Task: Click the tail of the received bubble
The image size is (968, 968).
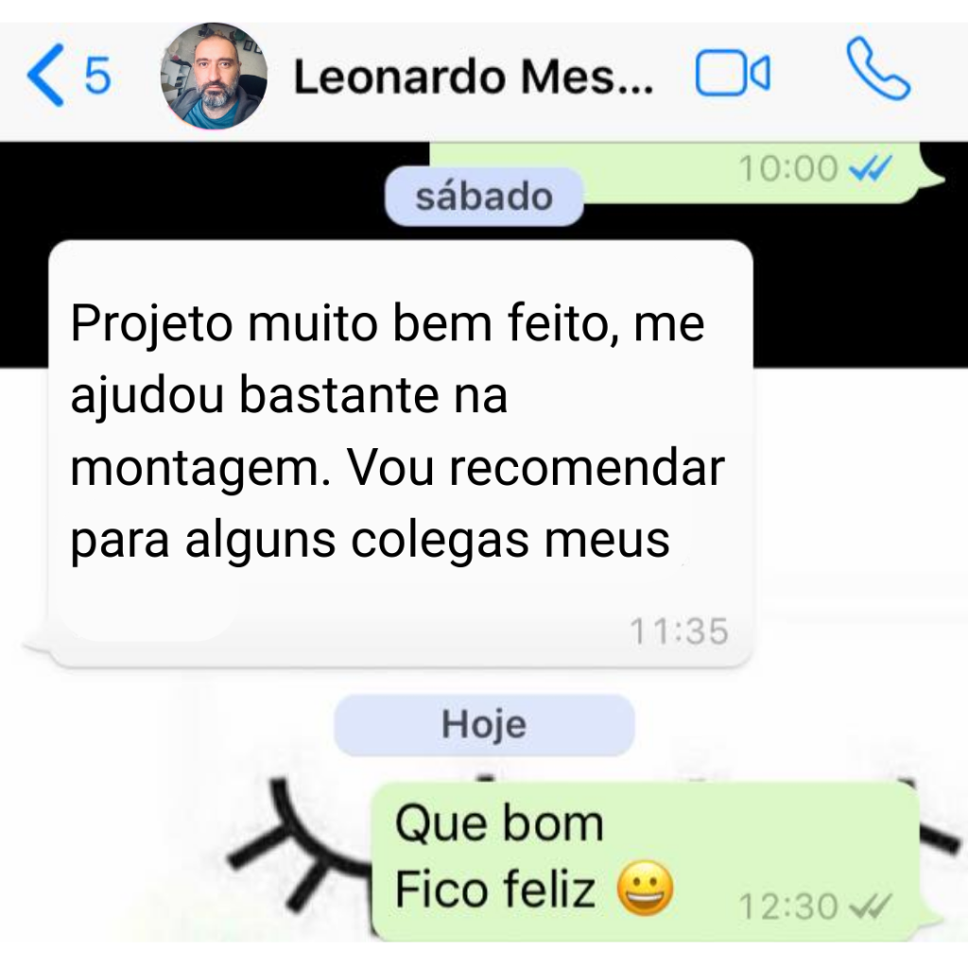Action: (x=37, y=647)
